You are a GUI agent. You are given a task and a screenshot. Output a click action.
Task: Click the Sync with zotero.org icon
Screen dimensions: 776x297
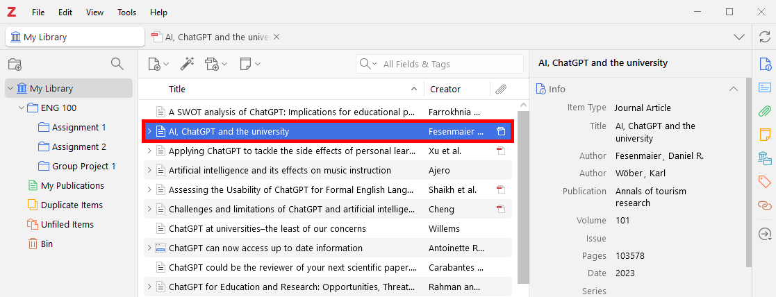pos(765,37)
